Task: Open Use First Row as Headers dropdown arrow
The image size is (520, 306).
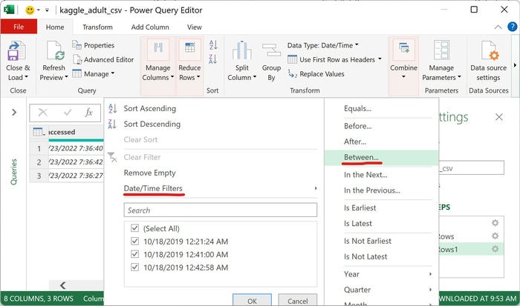Action: click(x=380, y=59)
